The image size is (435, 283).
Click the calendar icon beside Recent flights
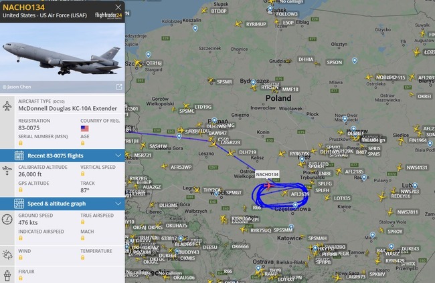(x=19, y=156)
